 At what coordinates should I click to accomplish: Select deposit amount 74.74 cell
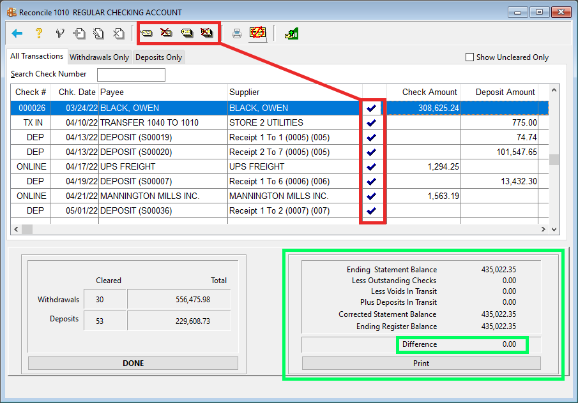pos(499,137)
